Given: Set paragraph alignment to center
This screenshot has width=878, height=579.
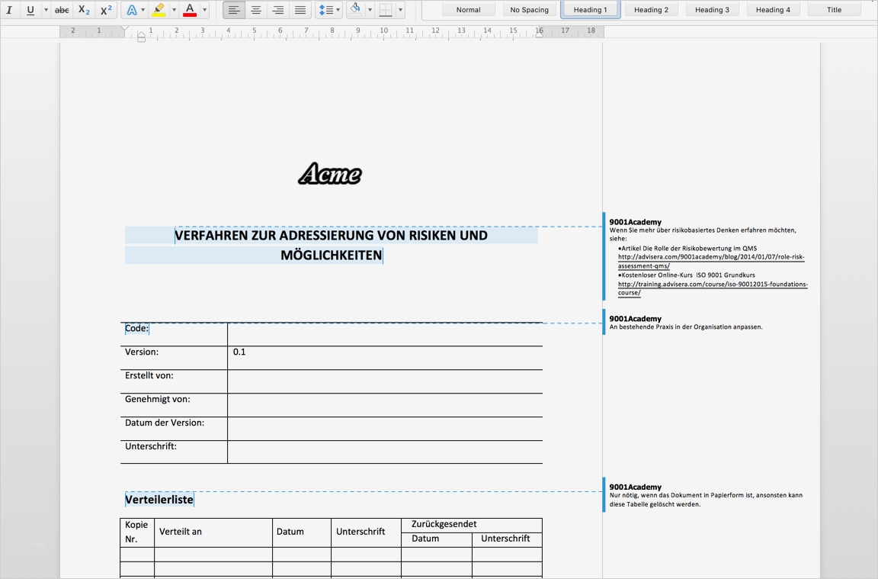Looking at the screenshot, I should pyautogui.click(x=256, y=10).
